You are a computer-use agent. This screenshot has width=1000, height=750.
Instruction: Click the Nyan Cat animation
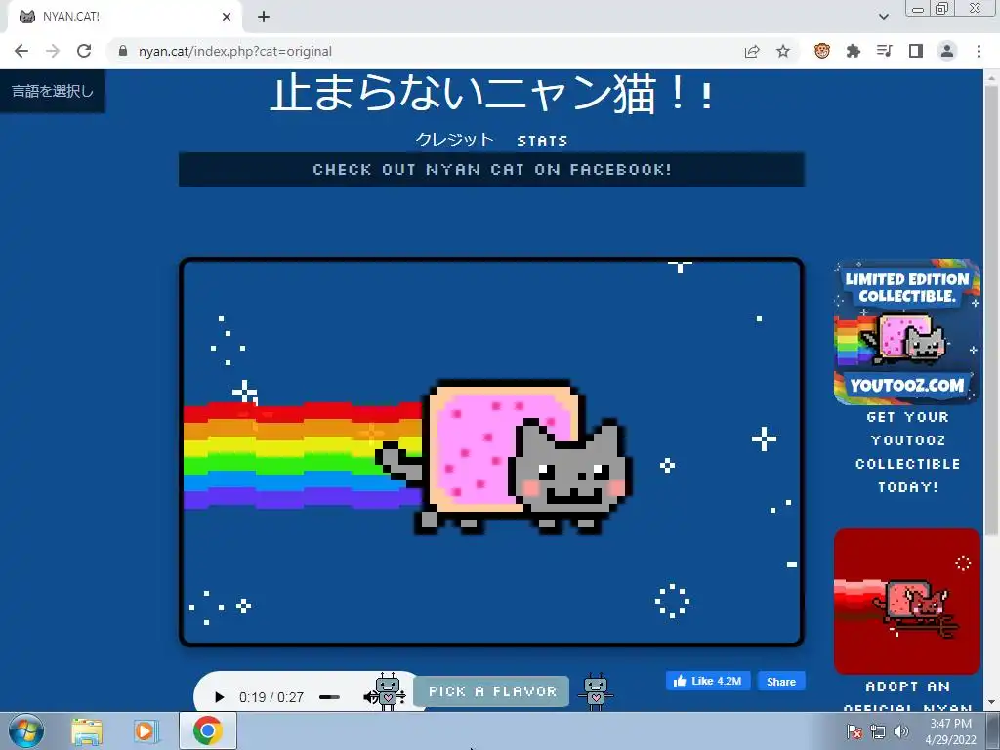[x=492, y=452]
